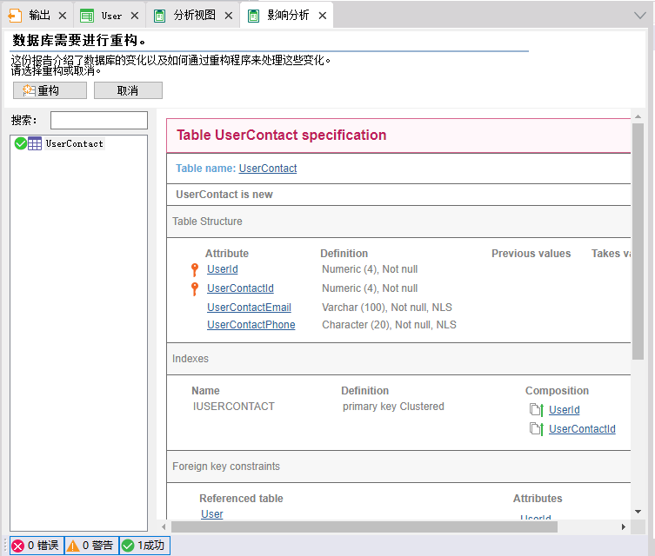Click the 'Character (20), Not null, NLS' definition
Viewport: 655px width, 556px height.
coord(389,325)
